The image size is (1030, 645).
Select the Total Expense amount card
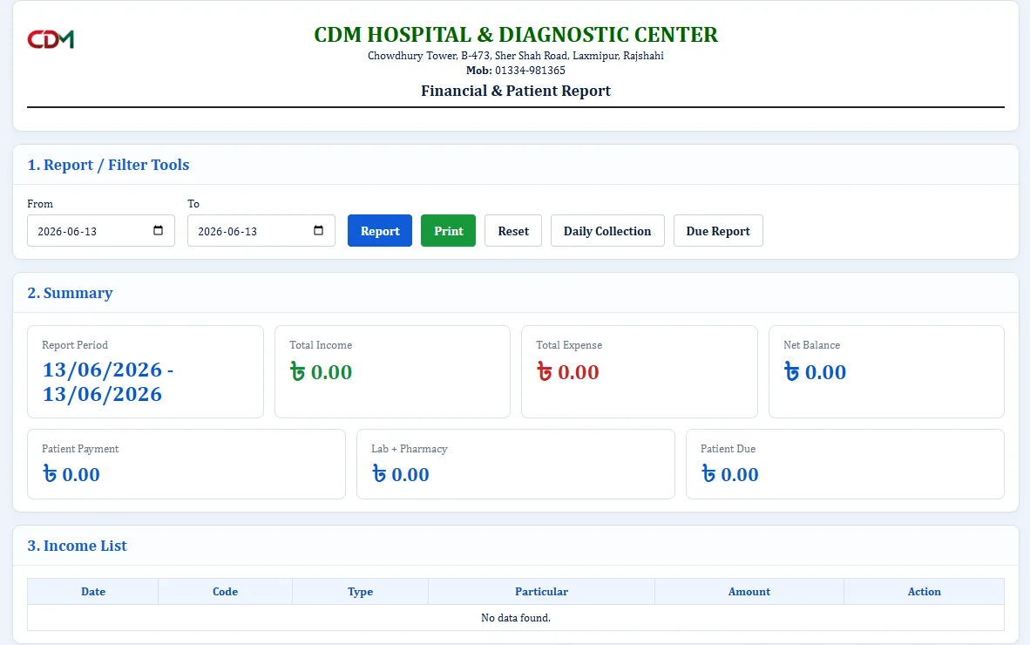639,372
